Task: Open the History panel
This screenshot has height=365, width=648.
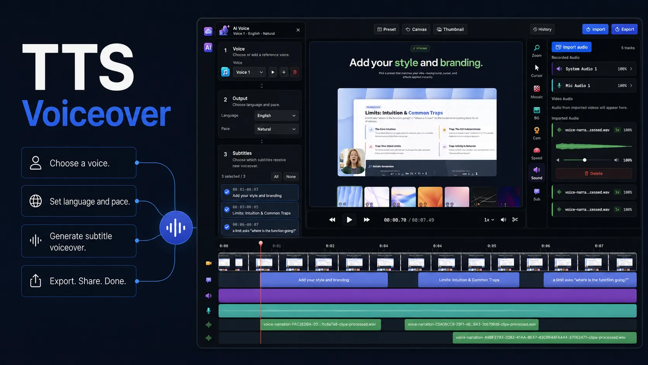Action: click(x=542, y=29)
